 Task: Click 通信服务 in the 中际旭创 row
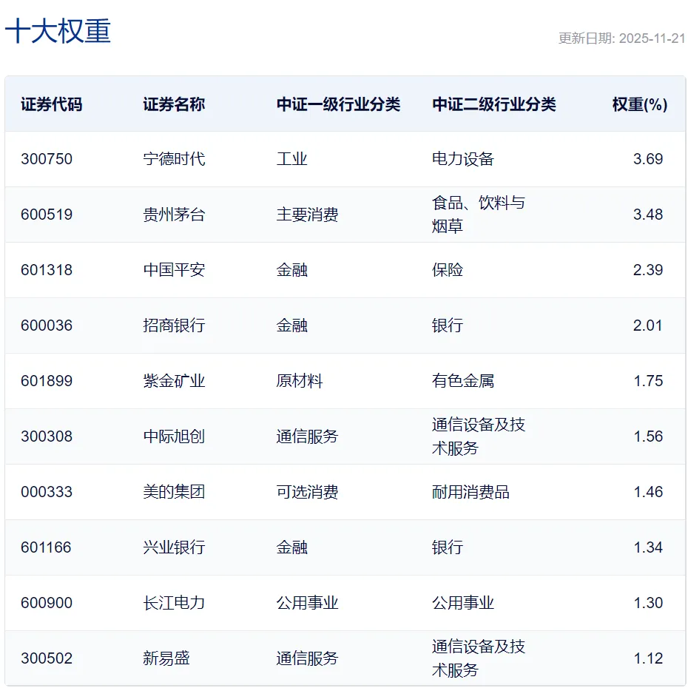(307, 436)
